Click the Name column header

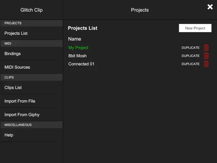75,39
